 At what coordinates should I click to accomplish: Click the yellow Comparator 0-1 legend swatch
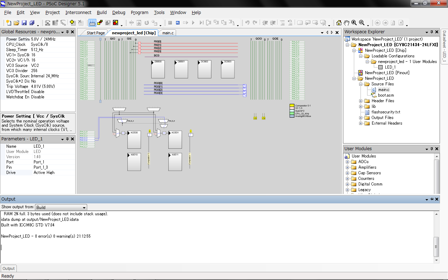pyautogui.click(x=292, y=105)
